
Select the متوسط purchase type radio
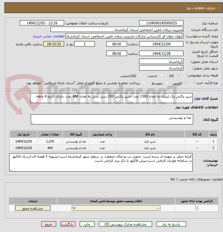tap(167, 83)
